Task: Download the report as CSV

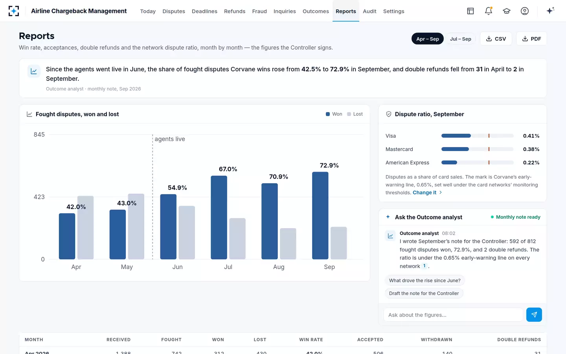Action: click(x=496, y=39)
